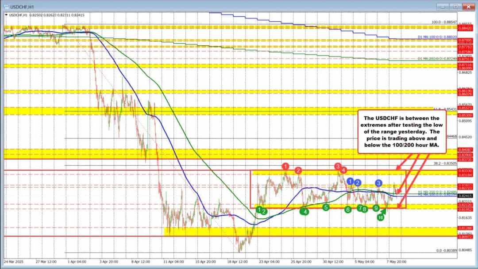Select green markers 7 and 8 below the MAs
The image size is (478, 269).
point(362,209)
